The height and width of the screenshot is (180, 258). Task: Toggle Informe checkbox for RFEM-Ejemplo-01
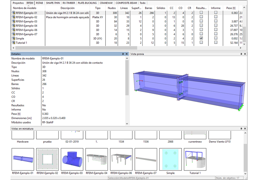pyautogui.click(x=216, y=13)
